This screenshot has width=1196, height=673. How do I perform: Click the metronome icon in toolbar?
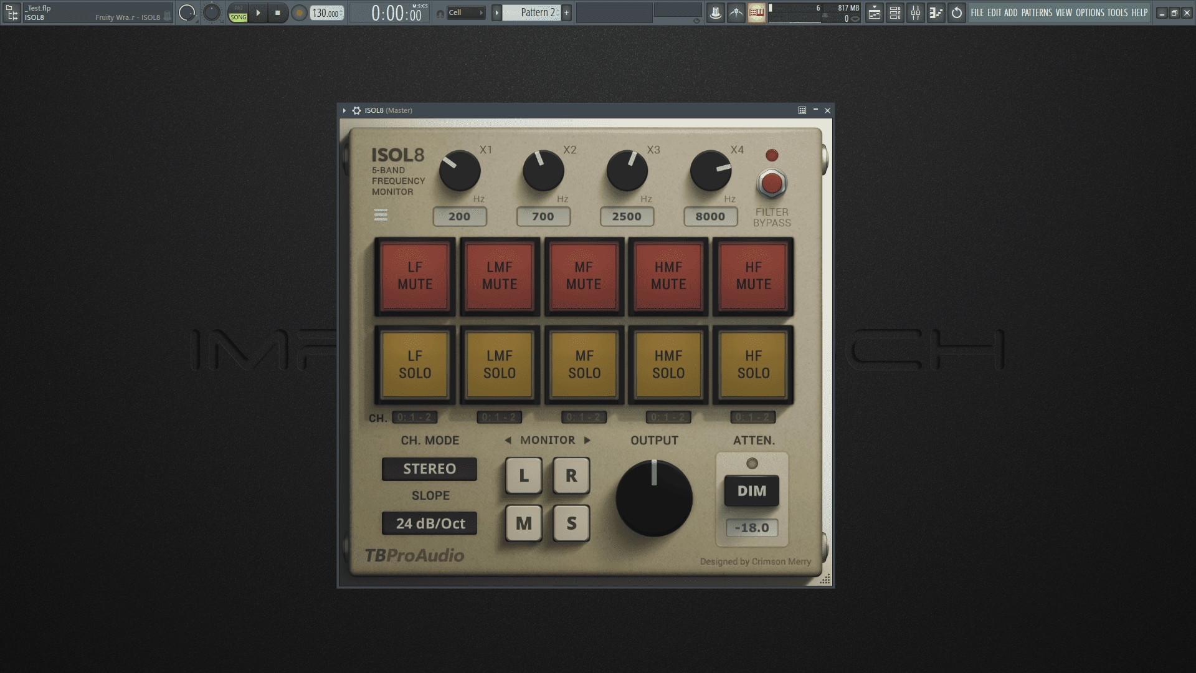point(716,12)
